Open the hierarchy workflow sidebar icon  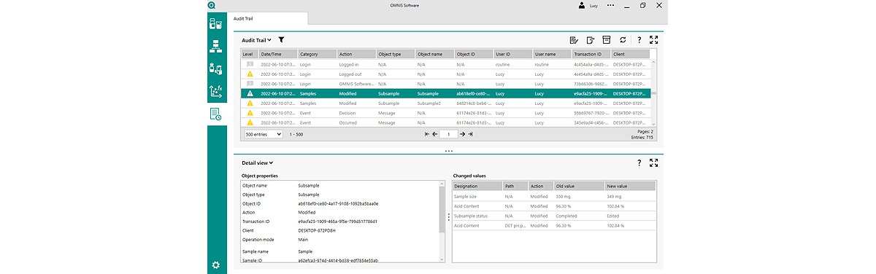(x=216, y=47)
